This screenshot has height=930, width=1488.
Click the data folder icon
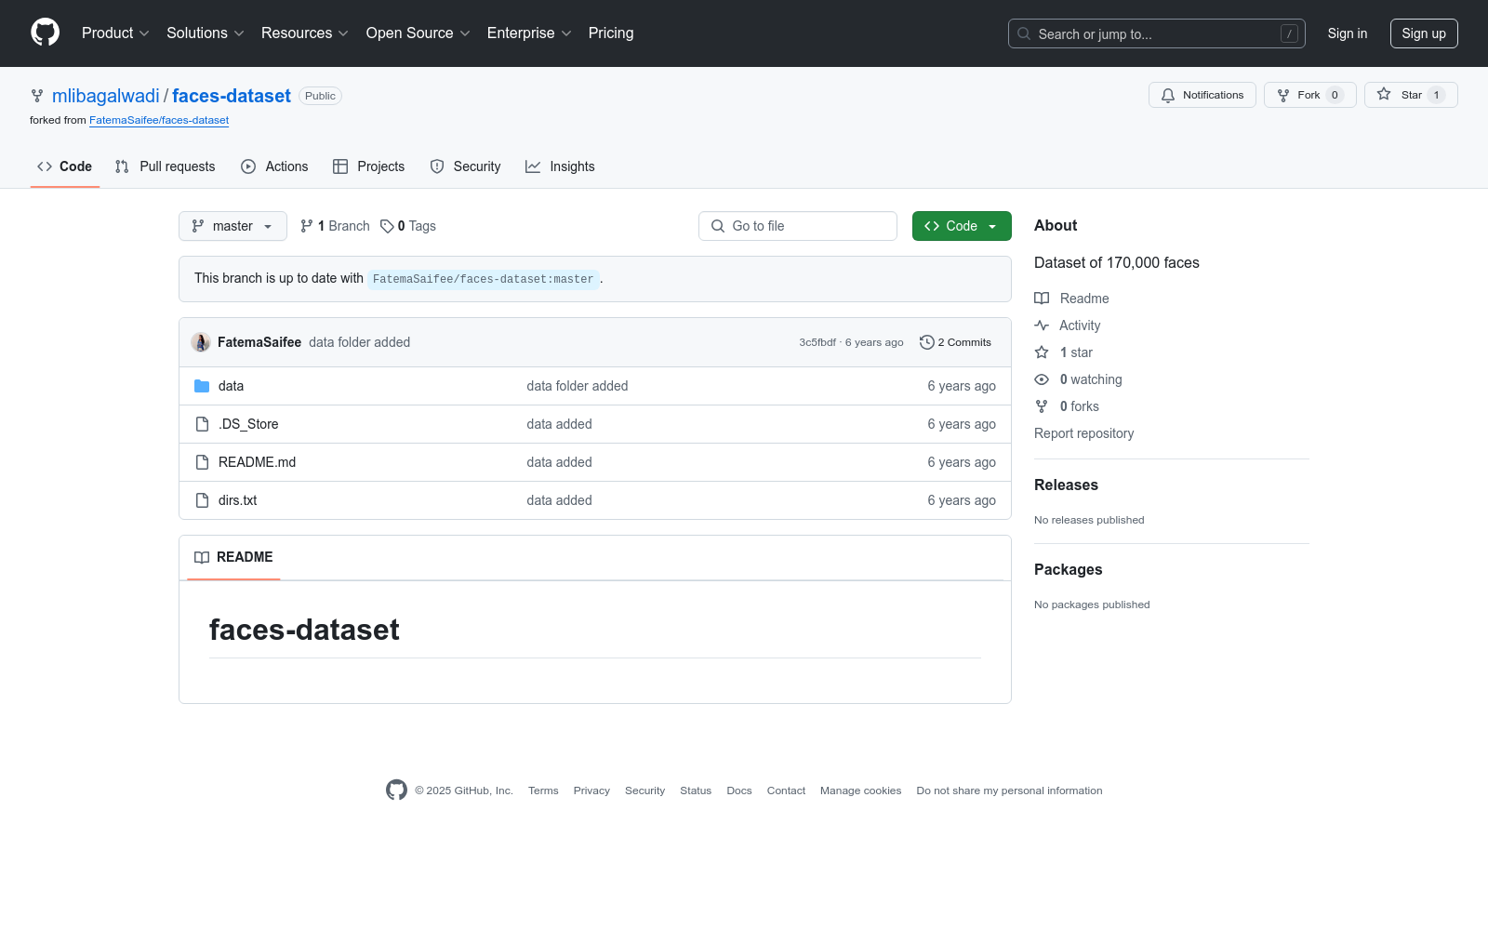pos(202,386)
